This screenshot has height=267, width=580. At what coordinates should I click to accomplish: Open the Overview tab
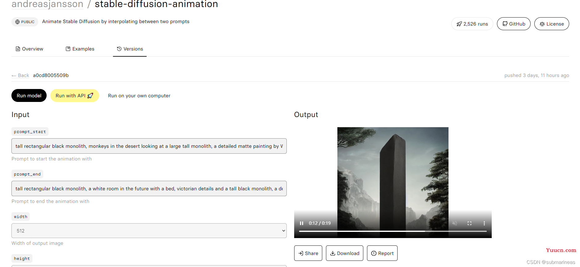[x=29, y=49]
